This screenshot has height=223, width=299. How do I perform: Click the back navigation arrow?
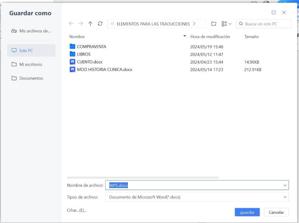[71, 23]
